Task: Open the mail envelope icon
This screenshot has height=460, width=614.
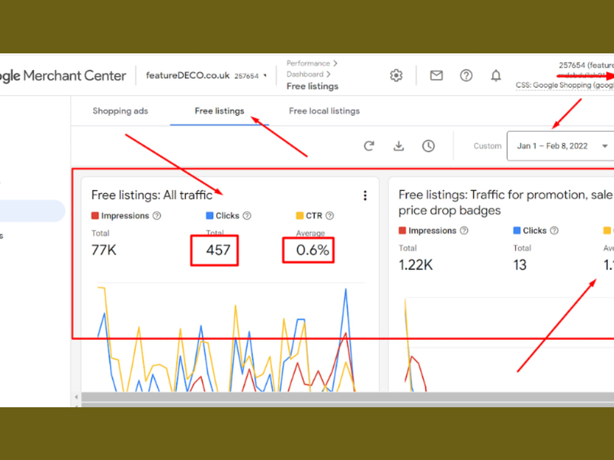Action: coord(436,75)
